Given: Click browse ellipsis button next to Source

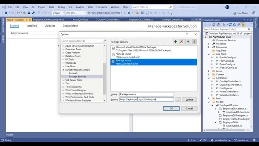Looking at the screenshot, I should (178, 99).
